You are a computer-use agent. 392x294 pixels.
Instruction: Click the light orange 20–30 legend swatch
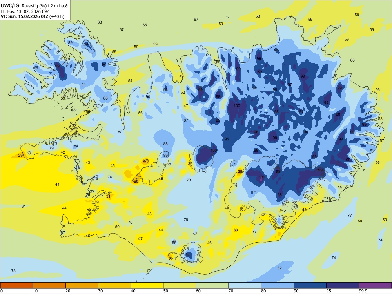tap(82, 285)
